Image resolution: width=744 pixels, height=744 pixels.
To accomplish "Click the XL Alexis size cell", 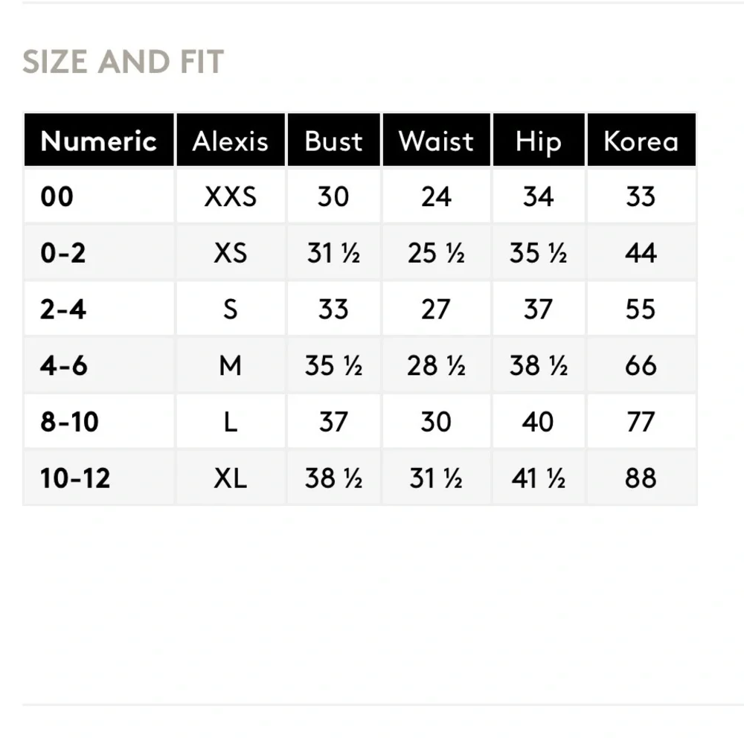I will 231,478.
